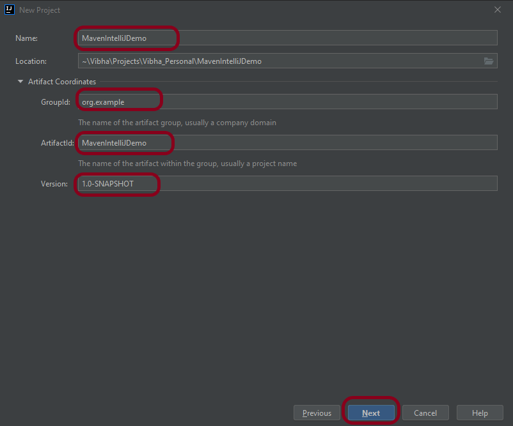Click the Next button to proceed
The image size is (513, 426).
370,413
